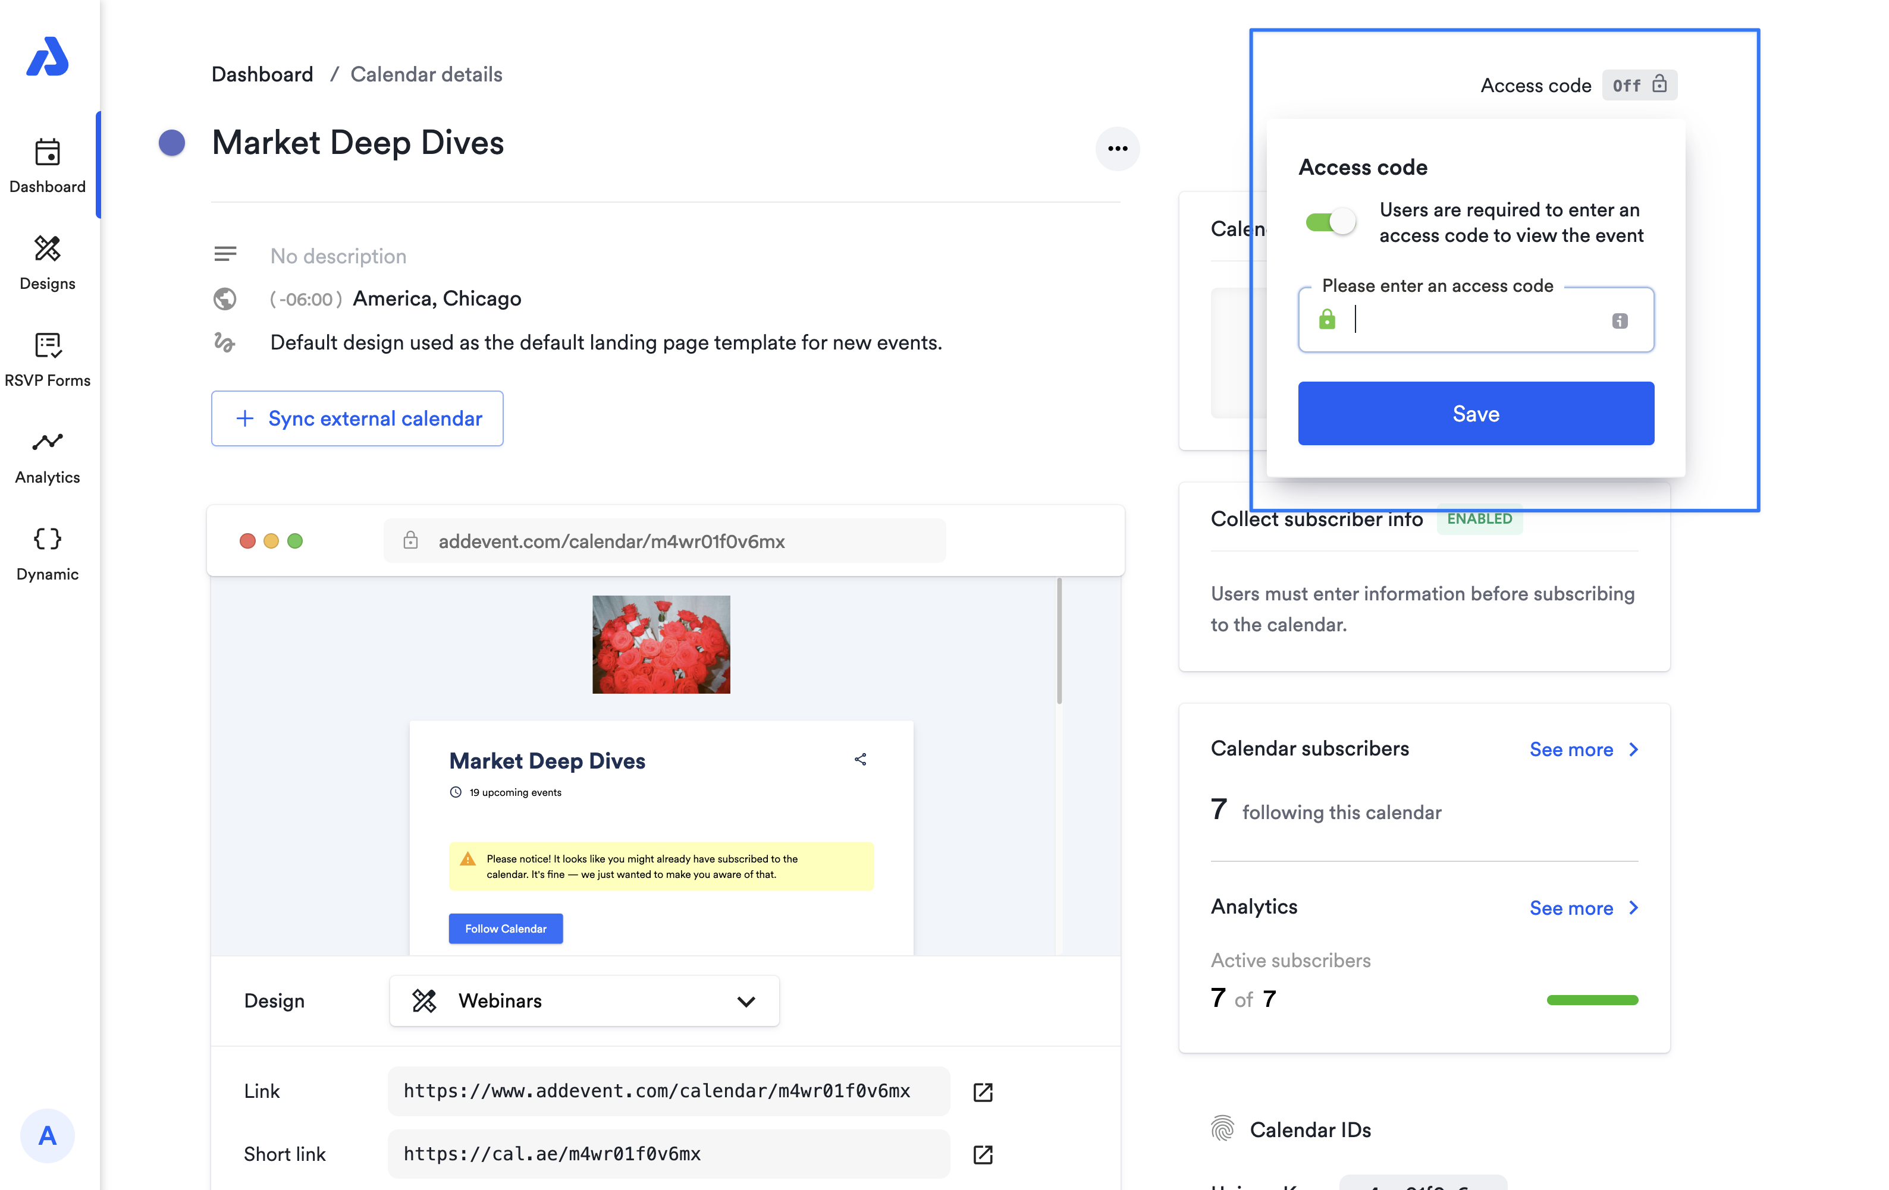Click the share icon in calendar preview
The image size is (1889, 1190).
[861, 759]
